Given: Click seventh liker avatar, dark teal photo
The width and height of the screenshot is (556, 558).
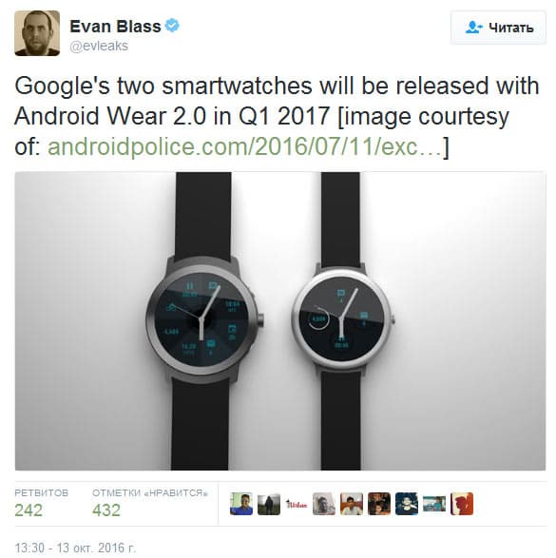Looking at the screenshot, I should (407, 504).
